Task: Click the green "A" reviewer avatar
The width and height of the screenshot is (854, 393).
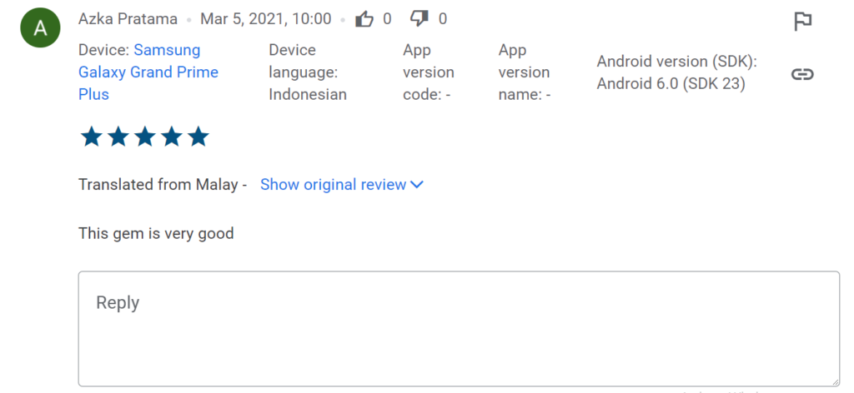Action: click(40, 29)
